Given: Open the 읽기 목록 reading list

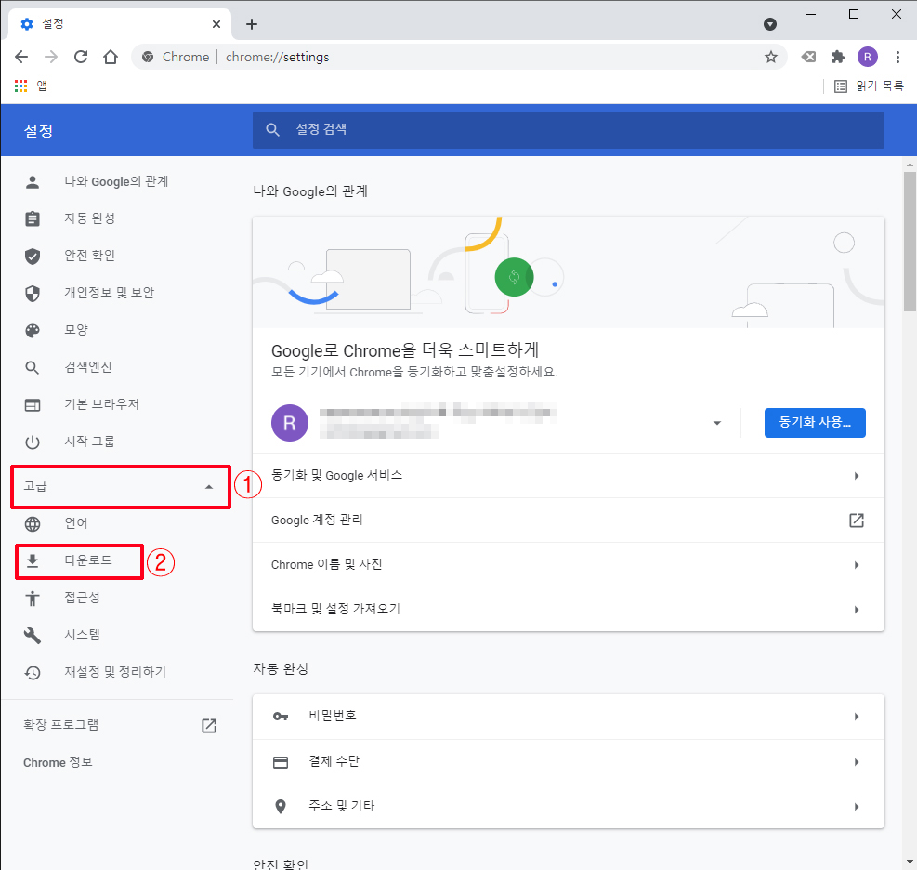Looking at the screenshot, I should [869, 86].
